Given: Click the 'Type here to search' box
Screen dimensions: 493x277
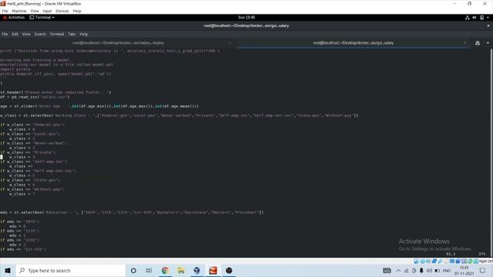Looking at the screenshot, I should click(x=71, y=270).
